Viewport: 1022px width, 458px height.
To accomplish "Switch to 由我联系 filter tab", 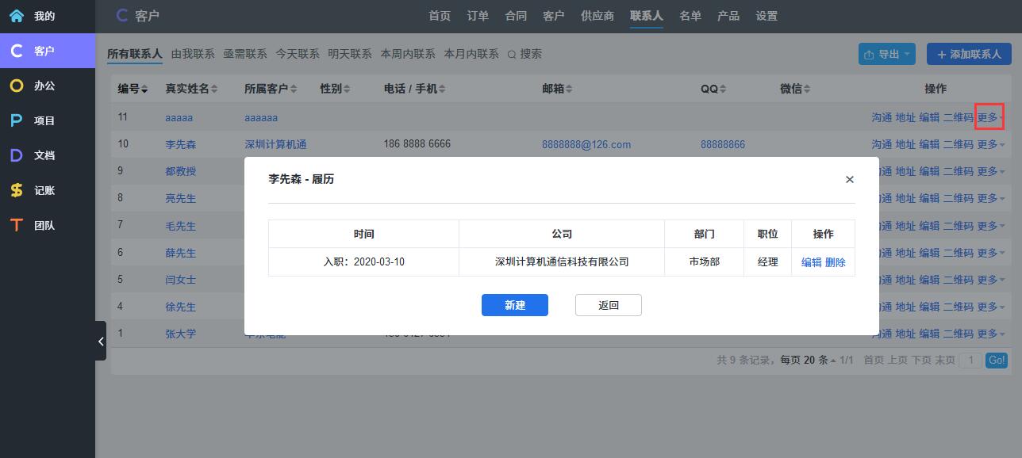I will [193, 54].
